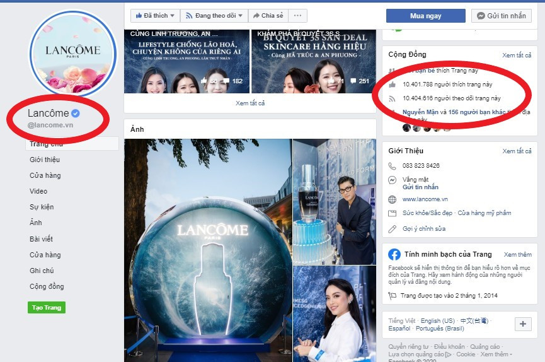This screenshot has height=362, width=545.
Task: Click the Mua ngay button
Action: coord(425,16)
